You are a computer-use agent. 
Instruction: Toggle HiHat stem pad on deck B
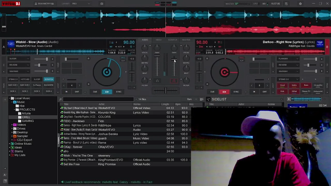click(x=294, y=91)
